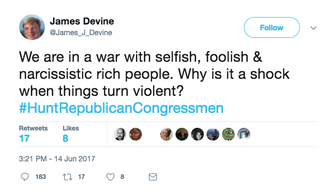Send tweet via the envelope message icon
The width and height of the screenshot is (333, 196).
153,177
